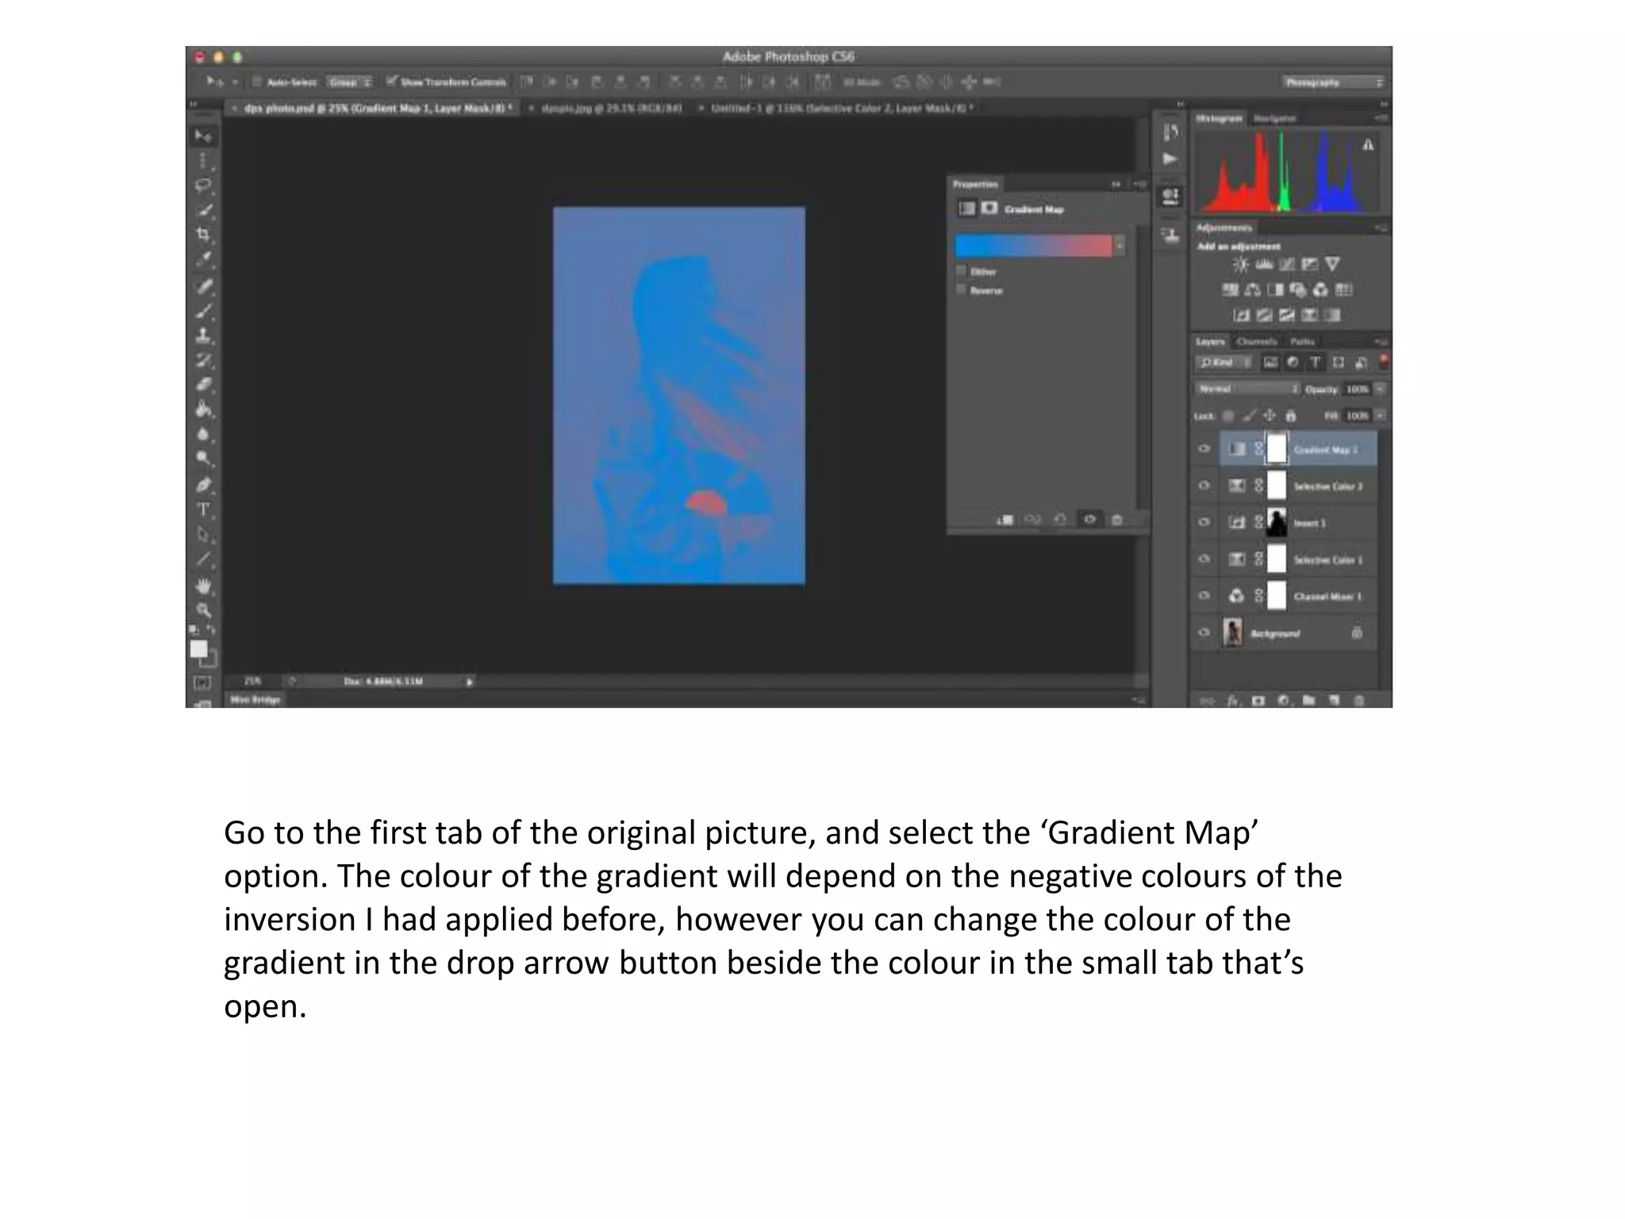
Task: Click the Gradient Map 1 mask thumbnail
Action: click(1277, 449)
